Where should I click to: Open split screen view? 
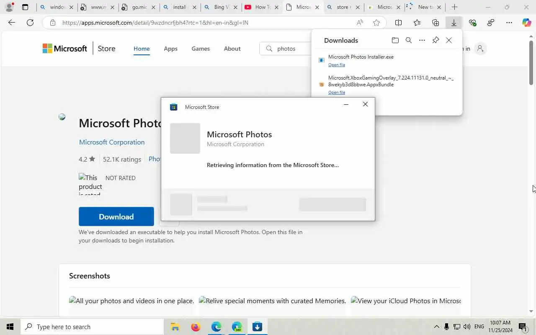point(399,23)
